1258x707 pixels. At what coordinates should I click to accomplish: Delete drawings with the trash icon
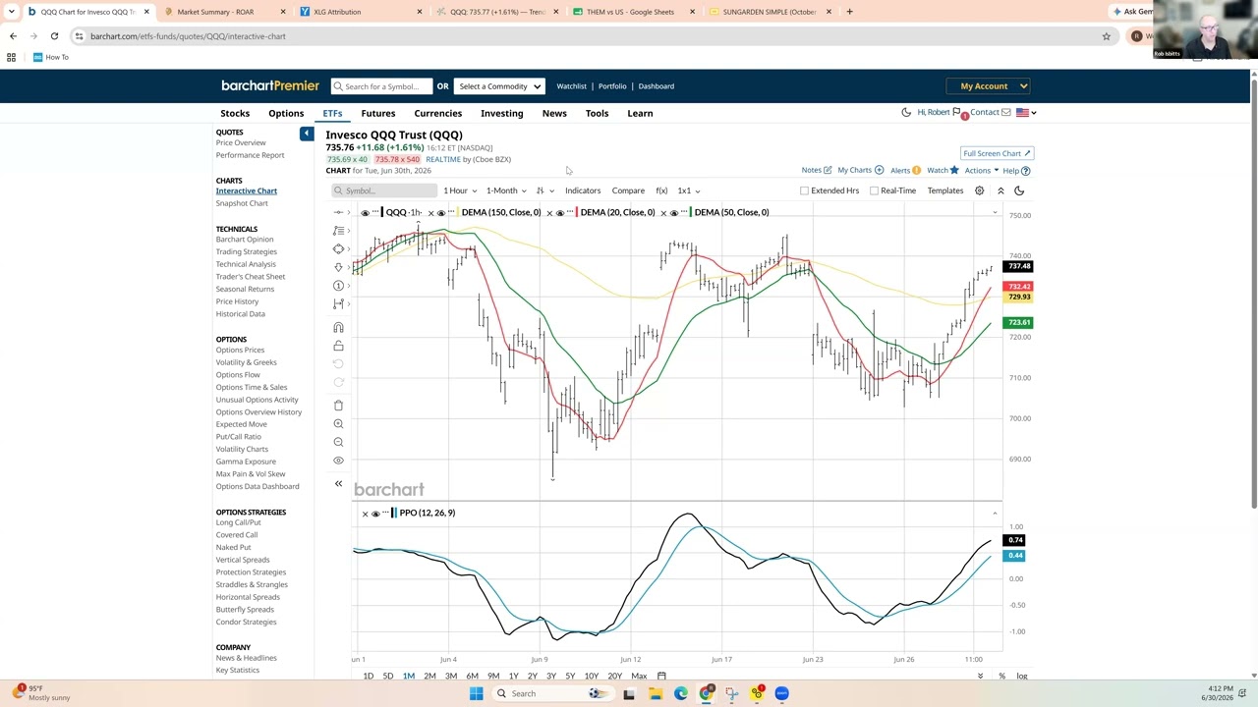point(338,406)
